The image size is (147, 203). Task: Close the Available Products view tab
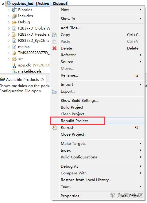pyautogui.click(x=43, y=79)
